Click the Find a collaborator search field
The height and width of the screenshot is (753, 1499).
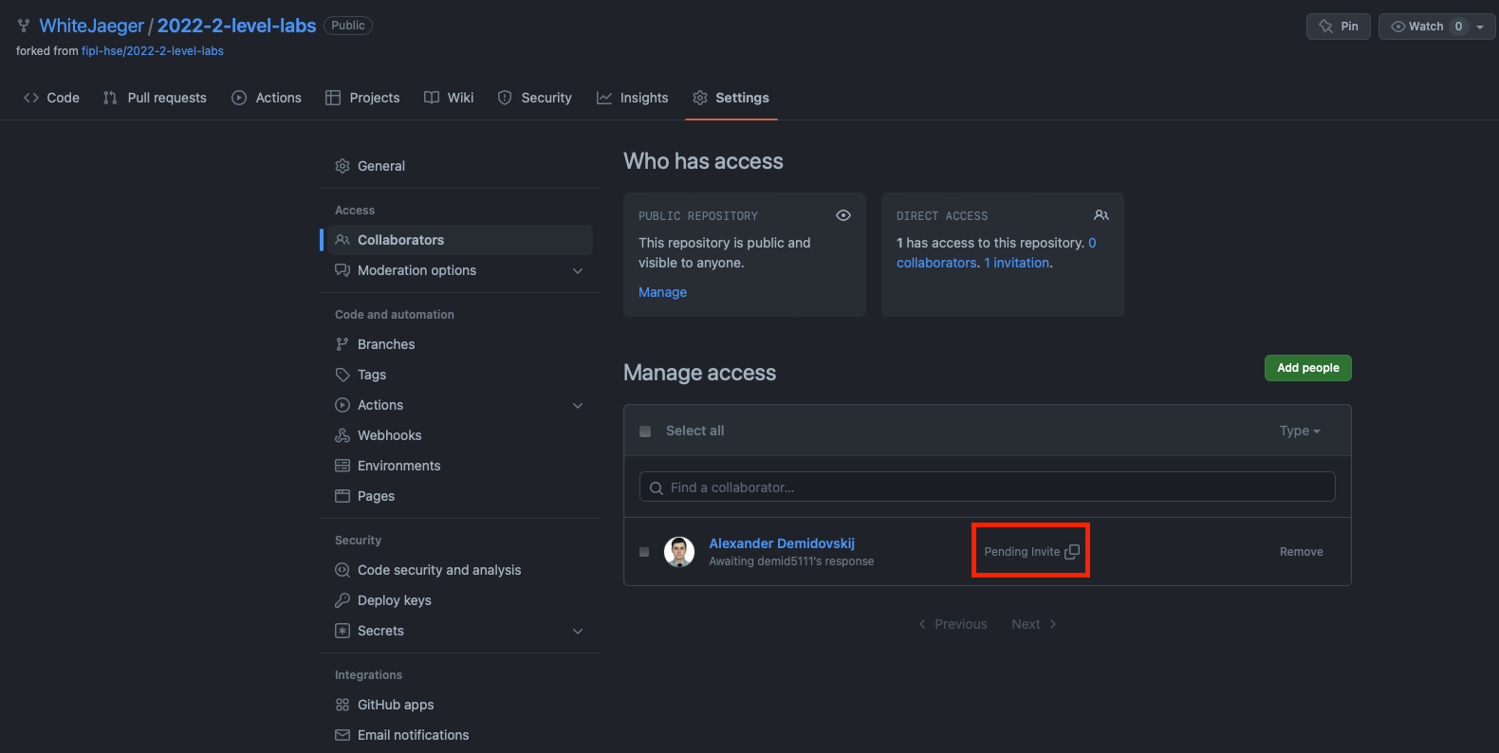(x=987, y=487)
